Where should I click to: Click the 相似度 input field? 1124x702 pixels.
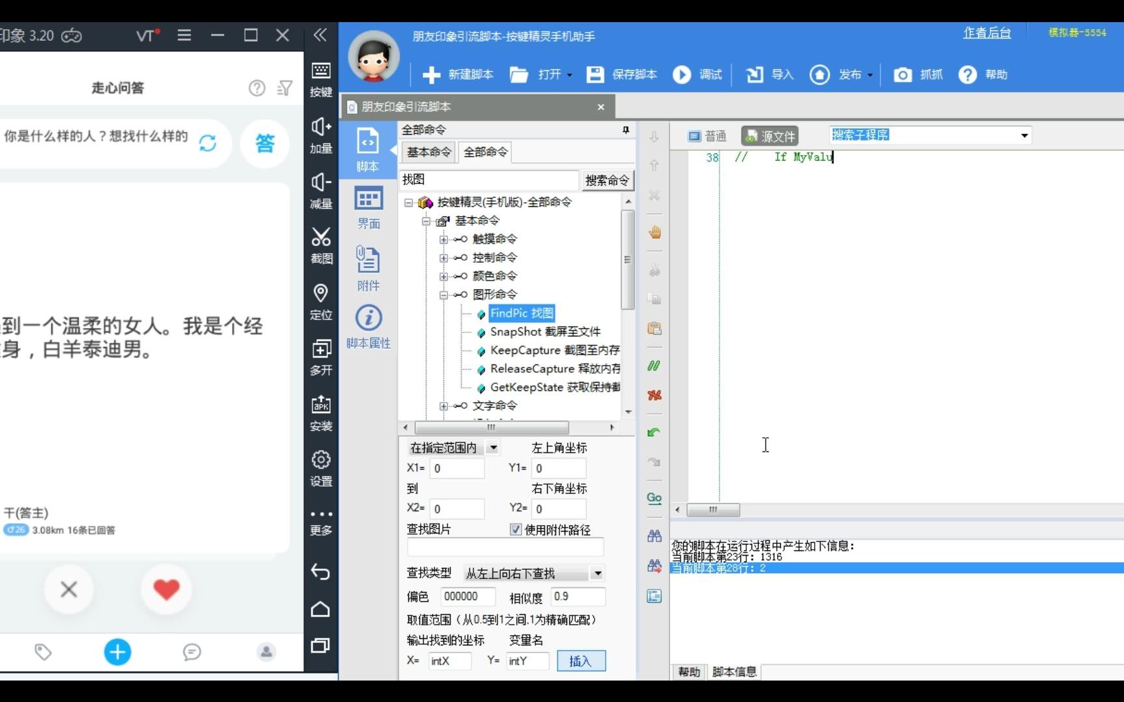(x=578, y=597)
